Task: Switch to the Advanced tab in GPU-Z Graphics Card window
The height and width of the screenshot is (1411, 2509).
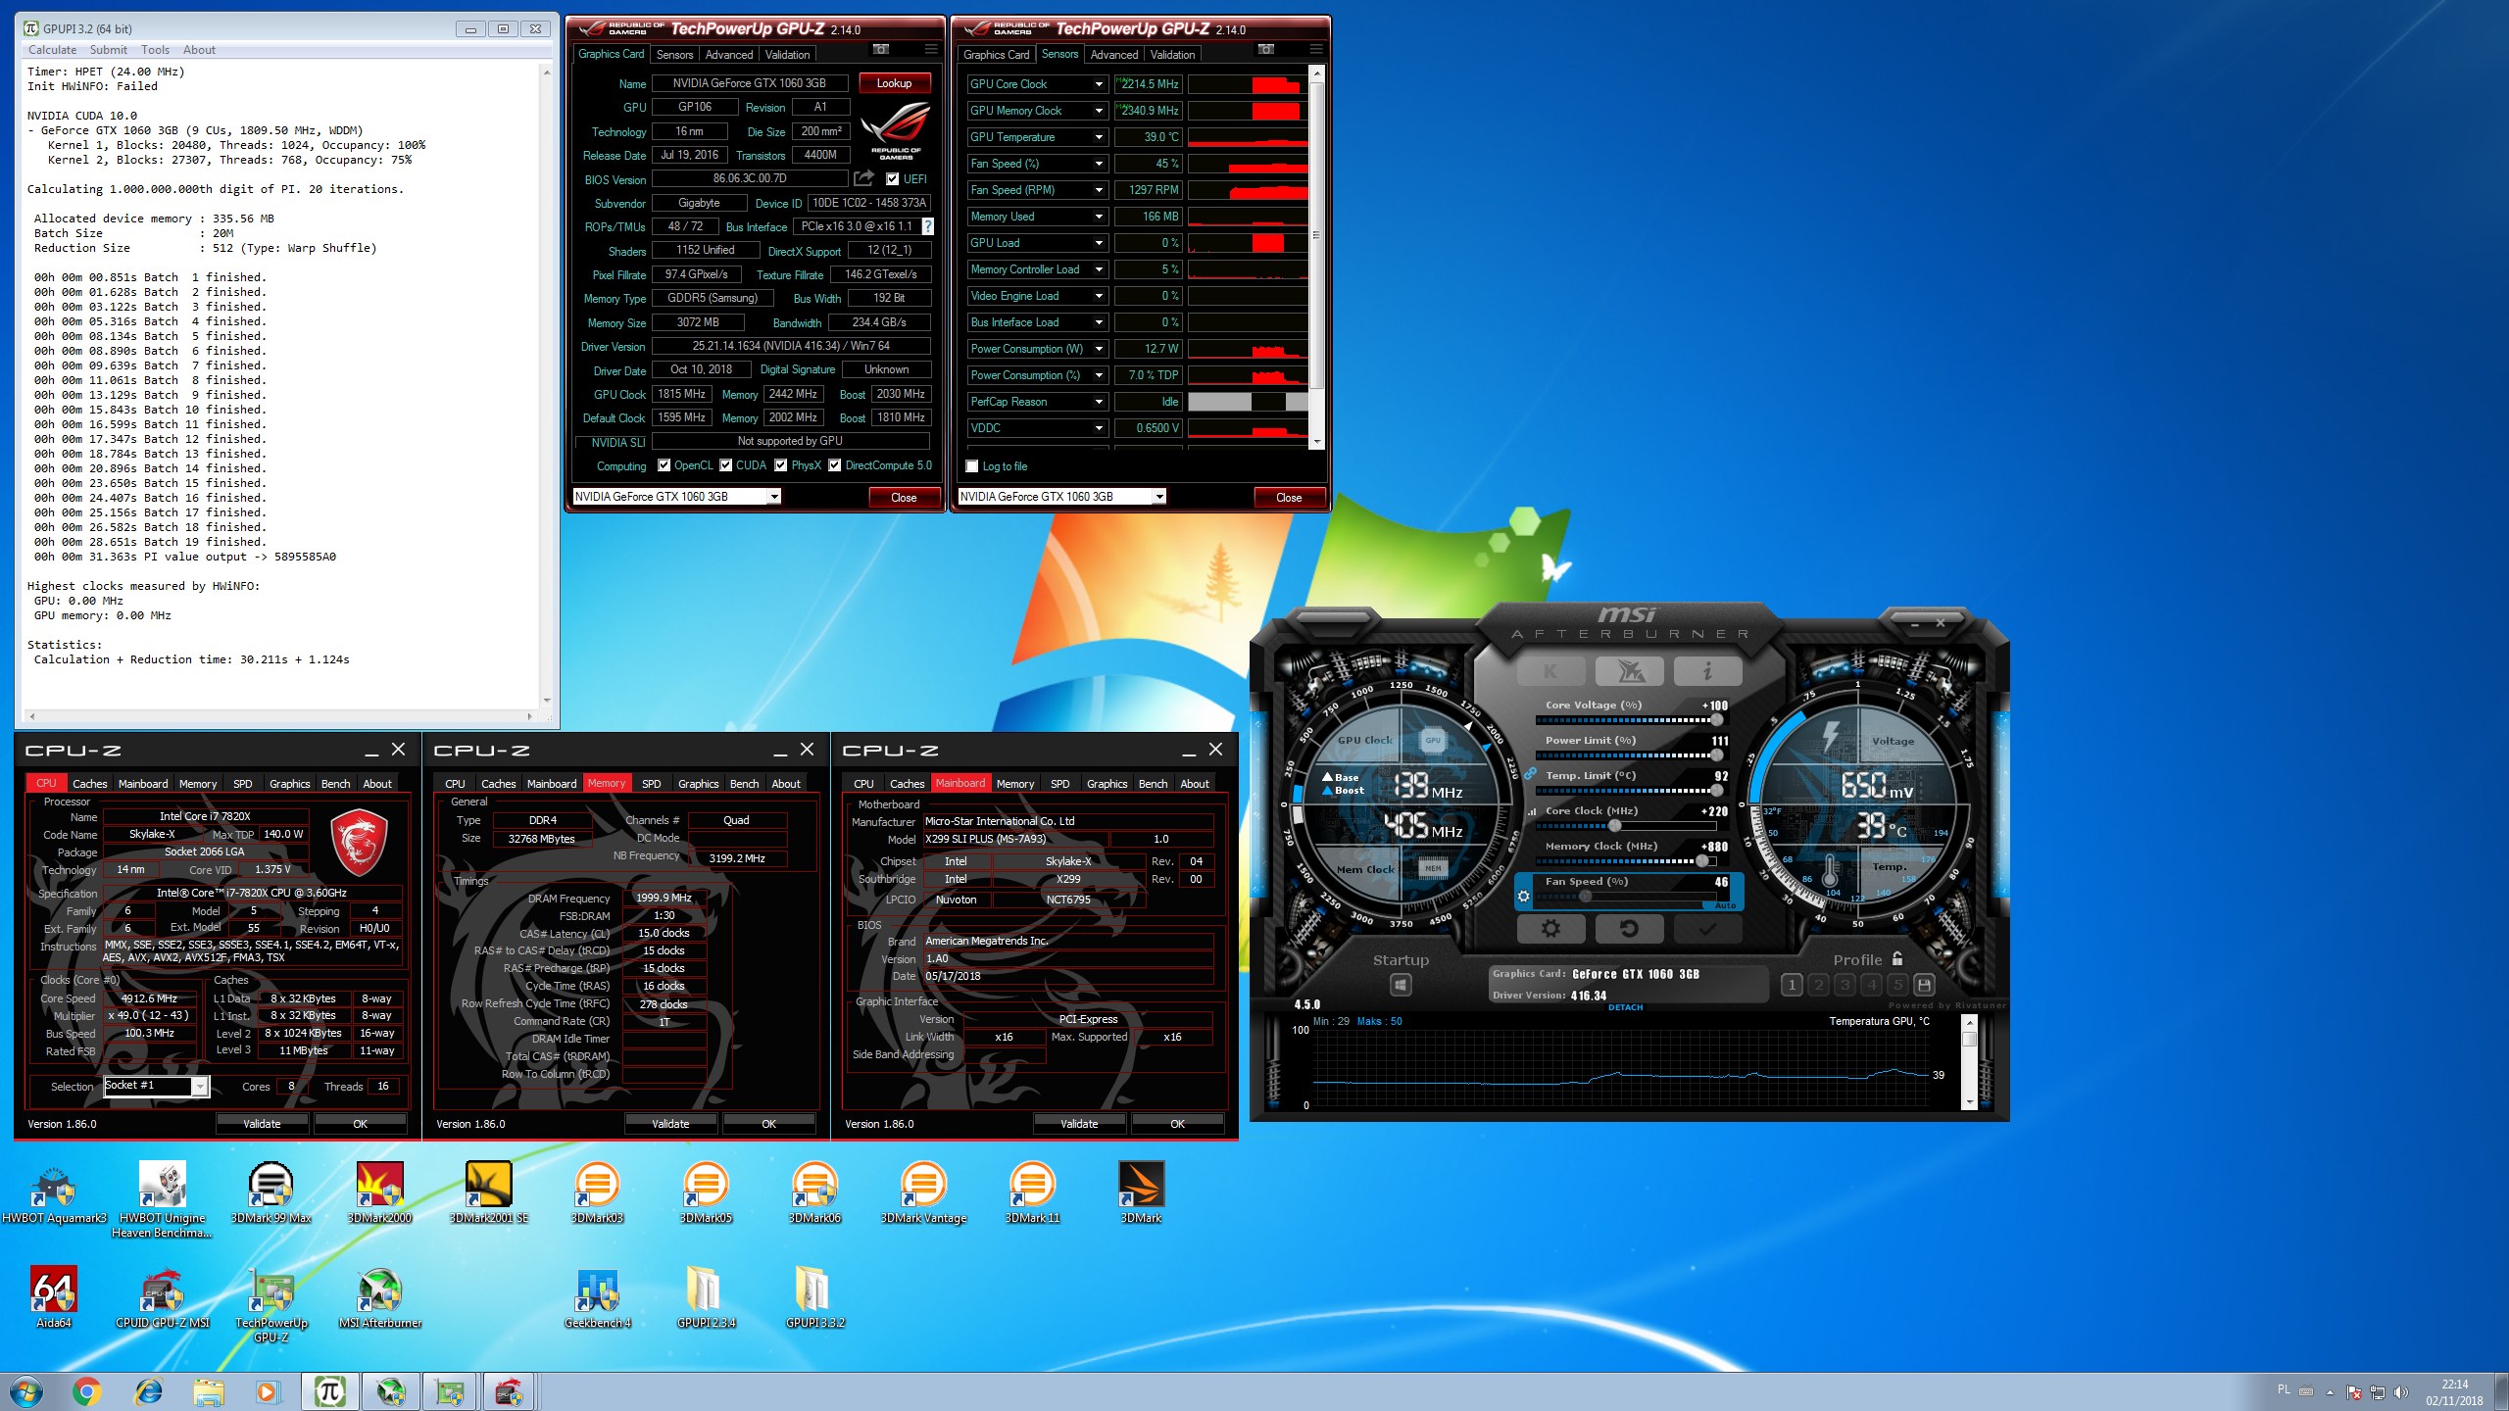Action: click(x=729, y=55)
